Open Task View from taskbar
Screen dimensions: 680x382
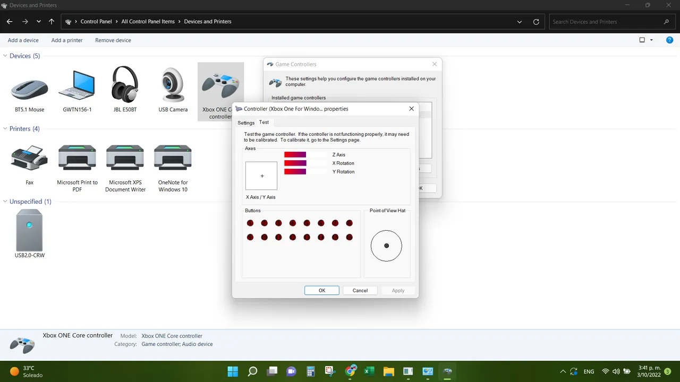click(x=272, y=371)
